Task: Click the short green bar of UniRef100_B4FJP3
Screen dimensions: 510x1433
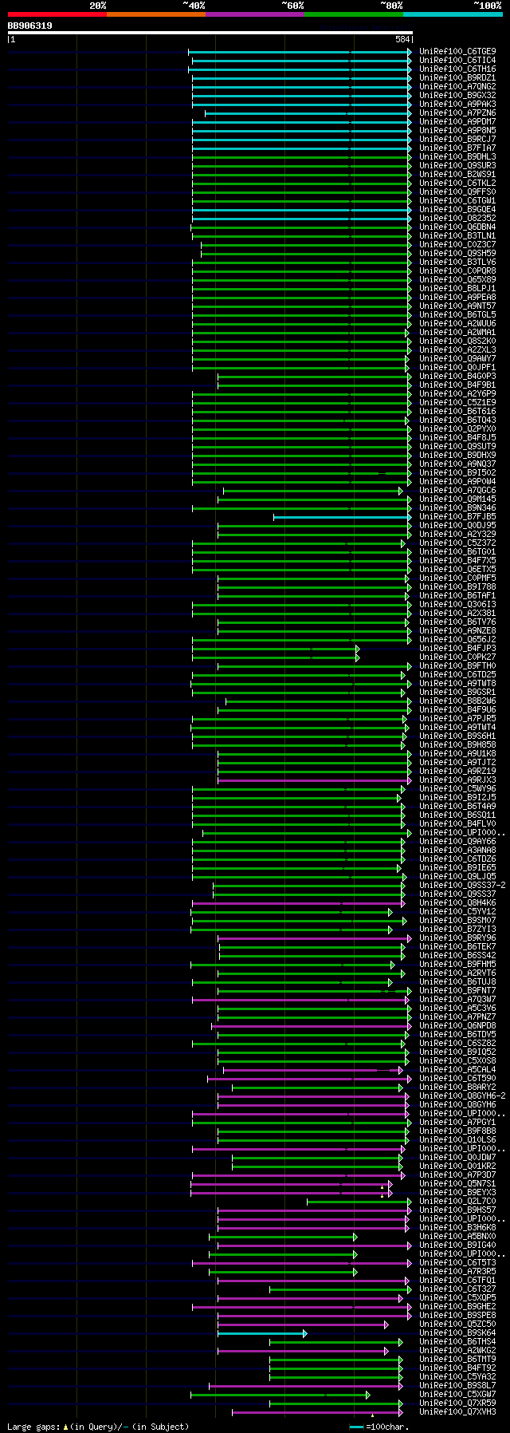Action: (x=276, y=649)
